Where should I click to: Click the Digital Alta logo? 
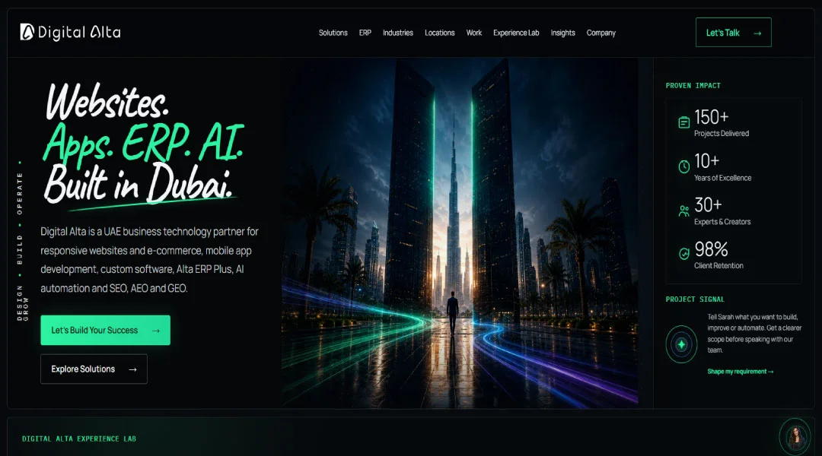pos(70,33)
